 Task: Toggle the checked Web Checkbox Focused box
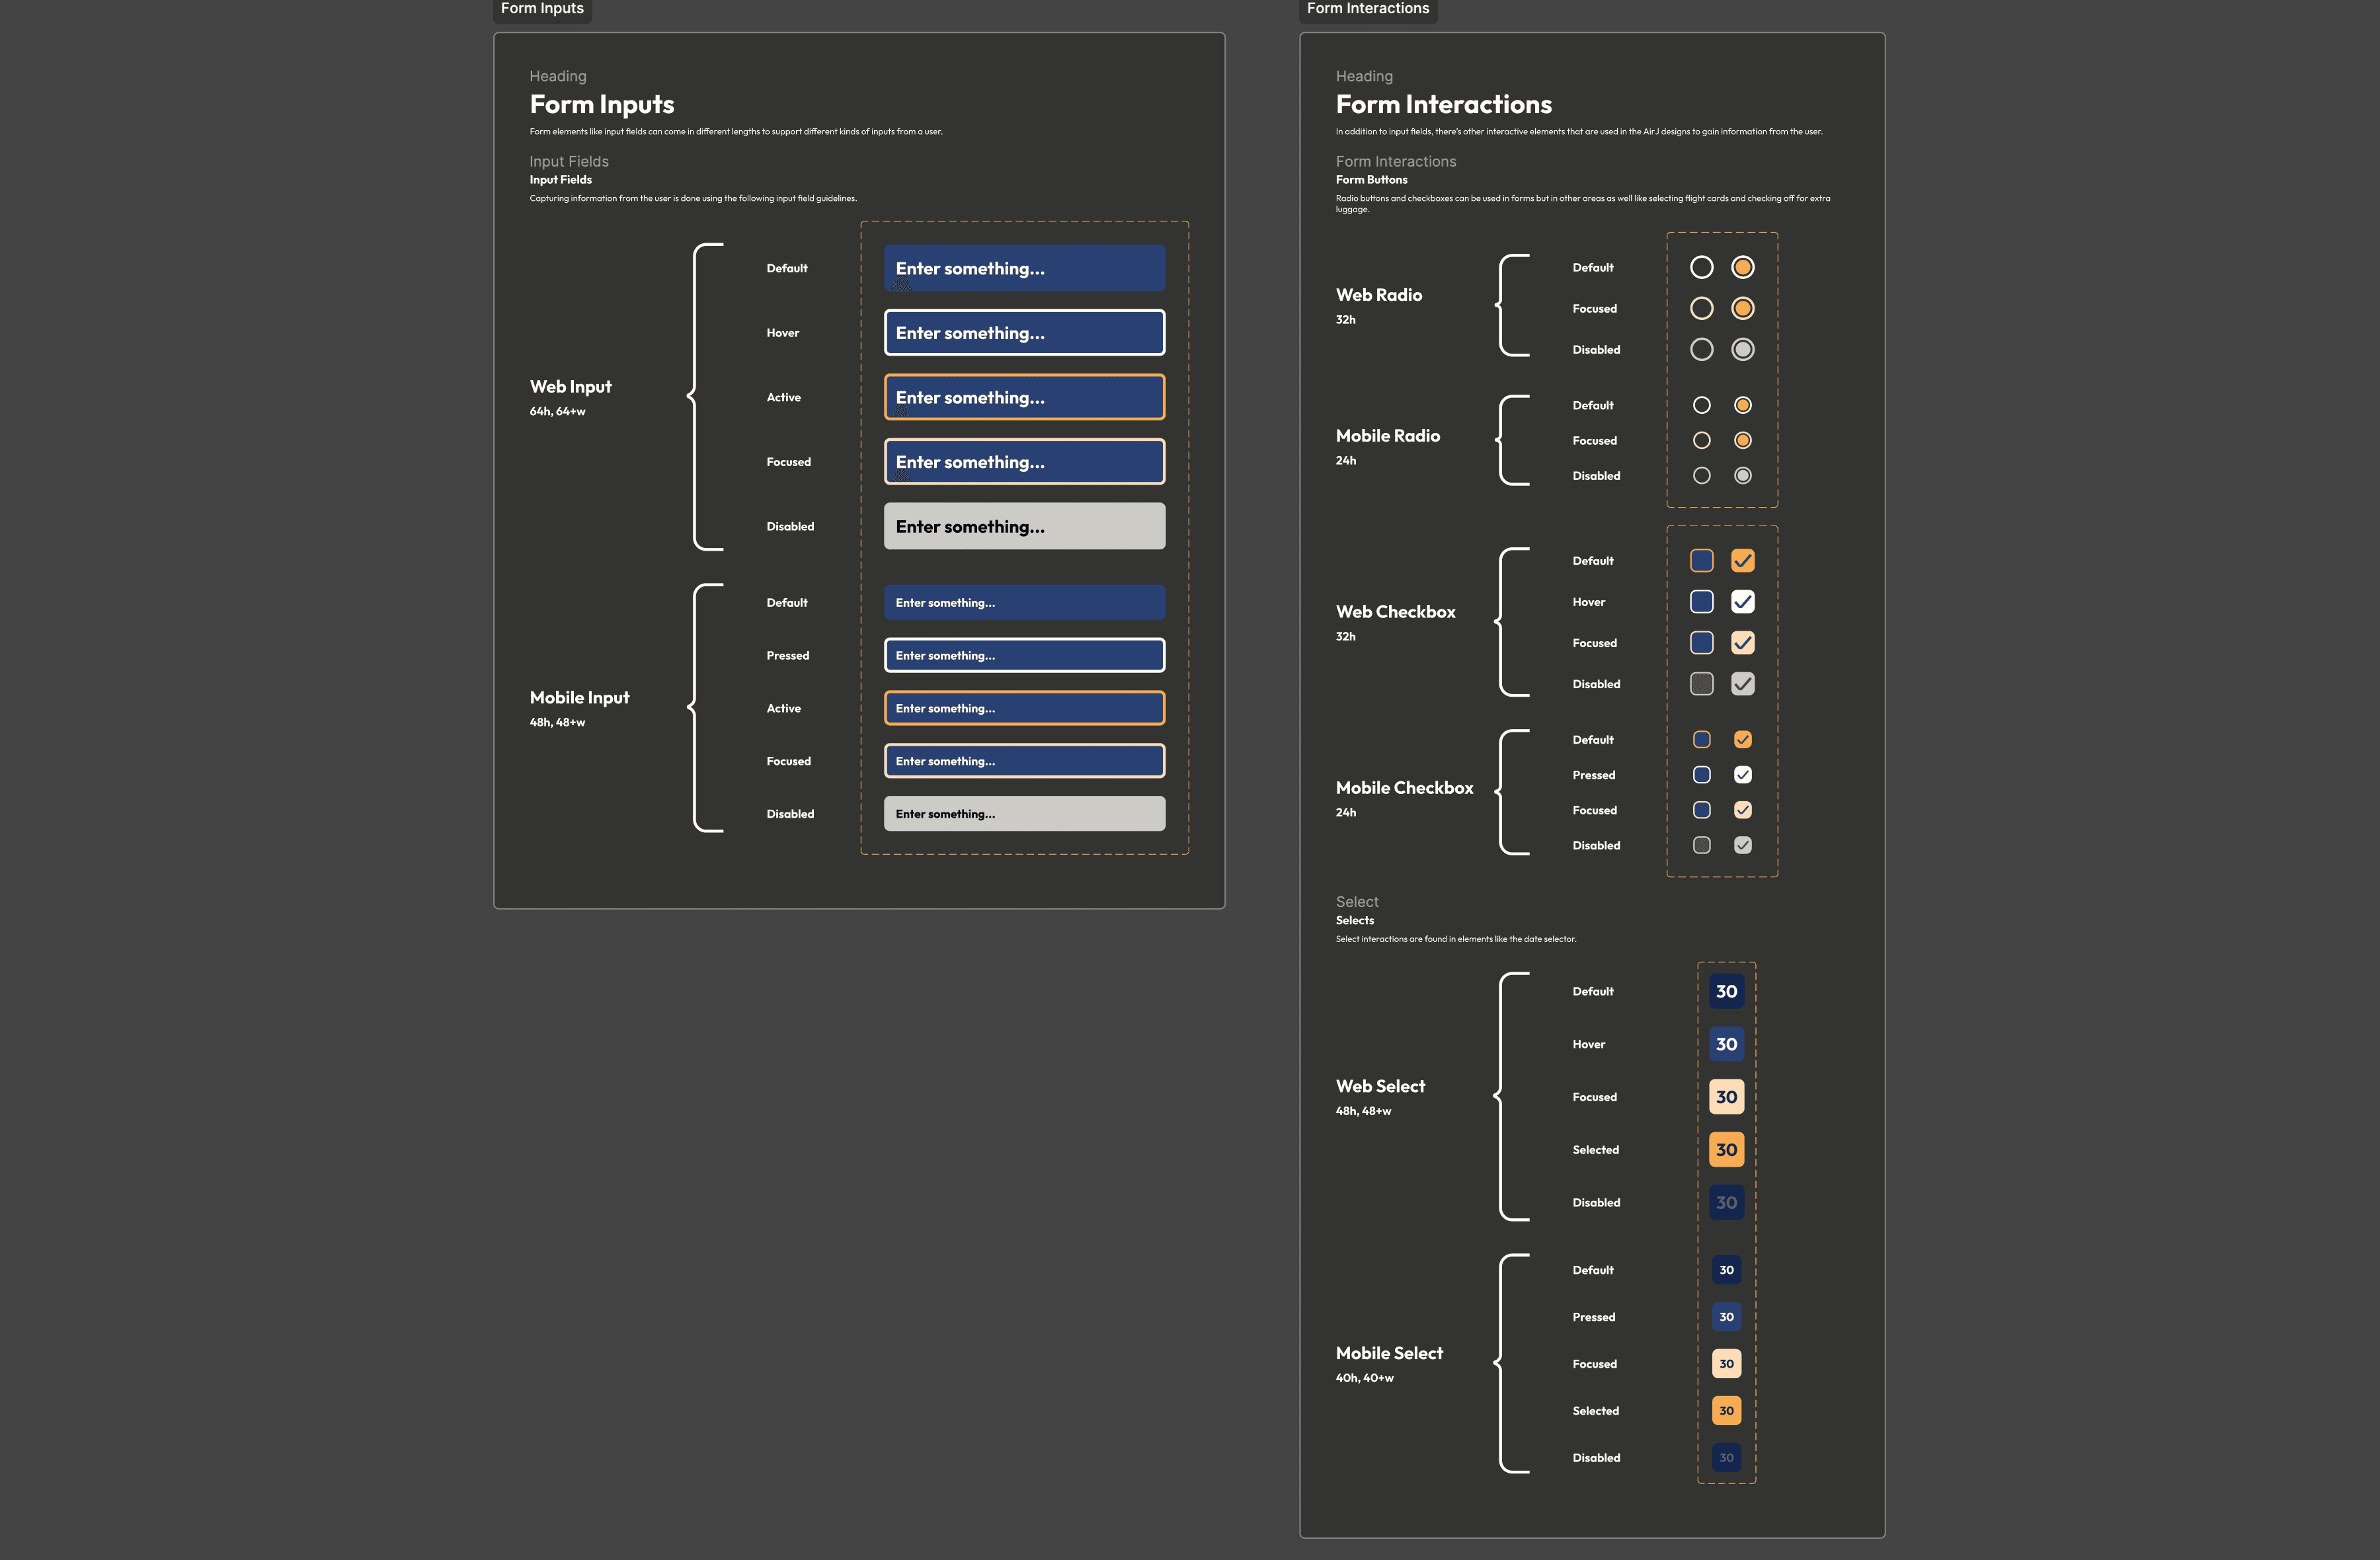click(x=1742, y=642)
